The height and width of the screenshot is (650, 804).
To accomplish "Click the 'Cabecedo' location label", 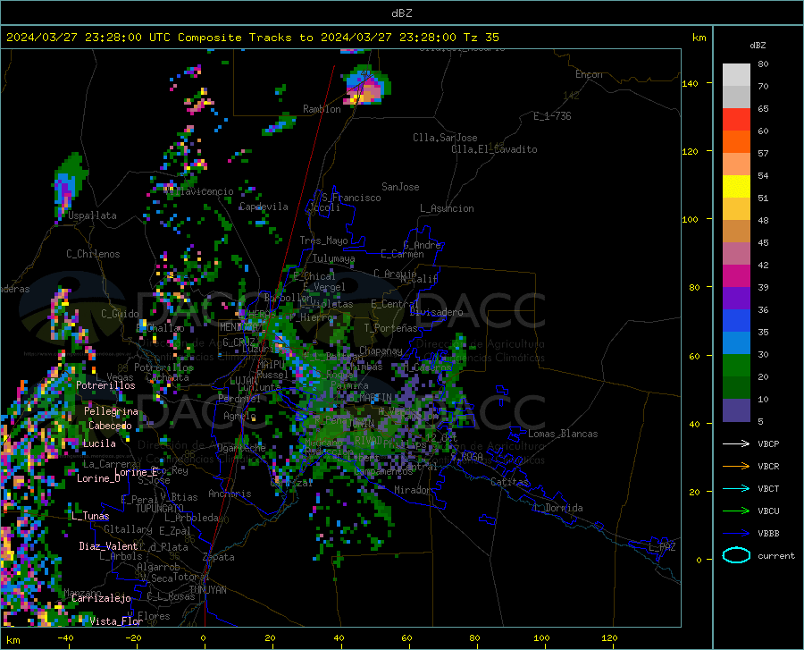I will (x=110, y=426).
